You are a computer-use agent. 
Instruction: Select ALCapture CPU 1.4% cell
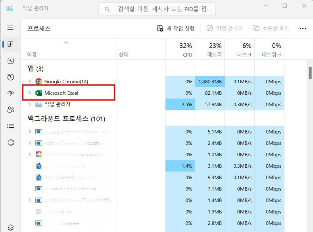(180, 166)
